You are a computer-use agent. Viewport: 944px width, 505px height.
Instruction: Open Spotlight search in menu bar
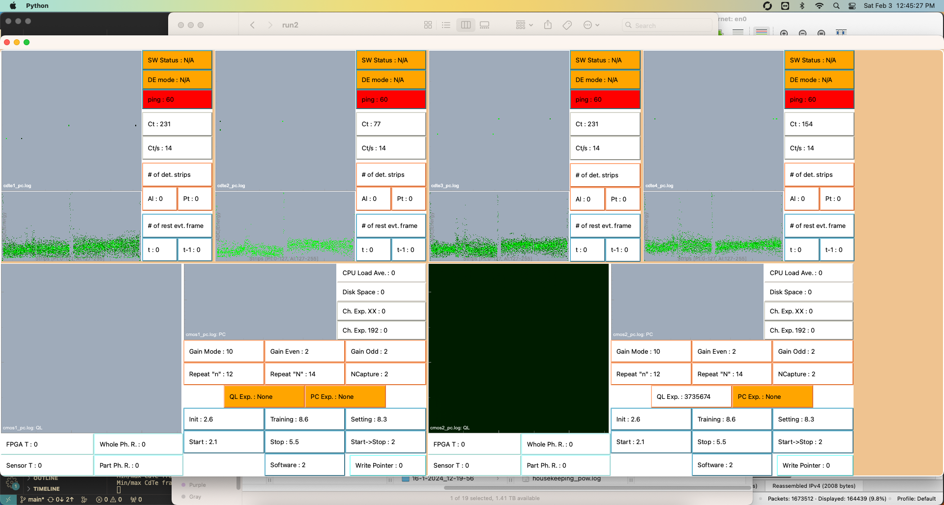[836, 6]
